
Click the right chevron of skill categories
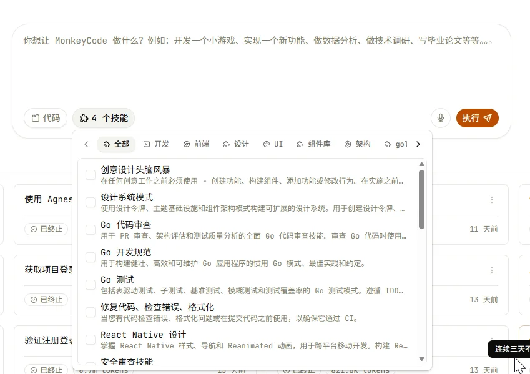418,144
